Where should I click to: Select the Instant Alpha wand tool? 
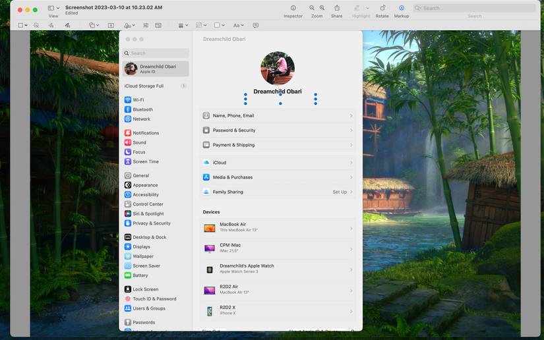tap(36, 25)
